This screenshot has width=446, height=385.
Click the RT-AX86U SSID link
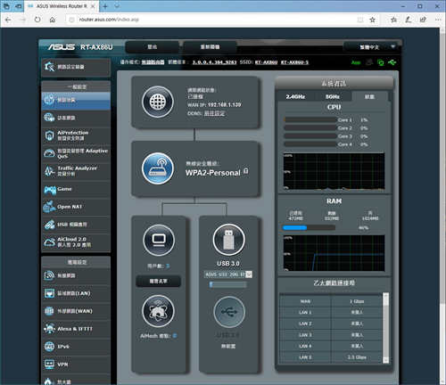tap(266, 62)
